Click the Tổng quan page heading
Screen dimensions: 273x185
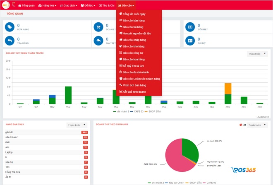point(15,14)
